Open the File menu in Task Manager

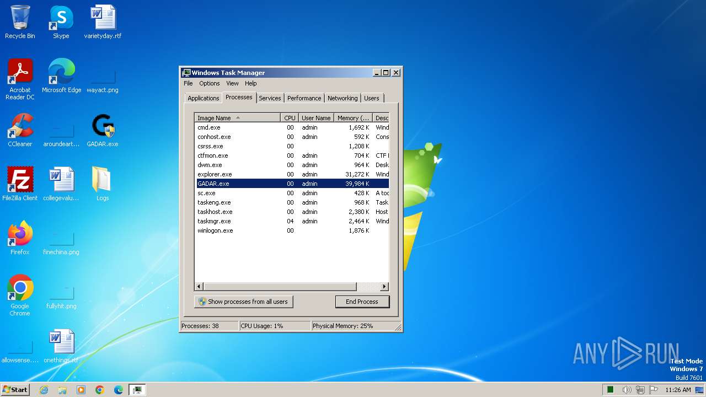(x=188, y=83)
